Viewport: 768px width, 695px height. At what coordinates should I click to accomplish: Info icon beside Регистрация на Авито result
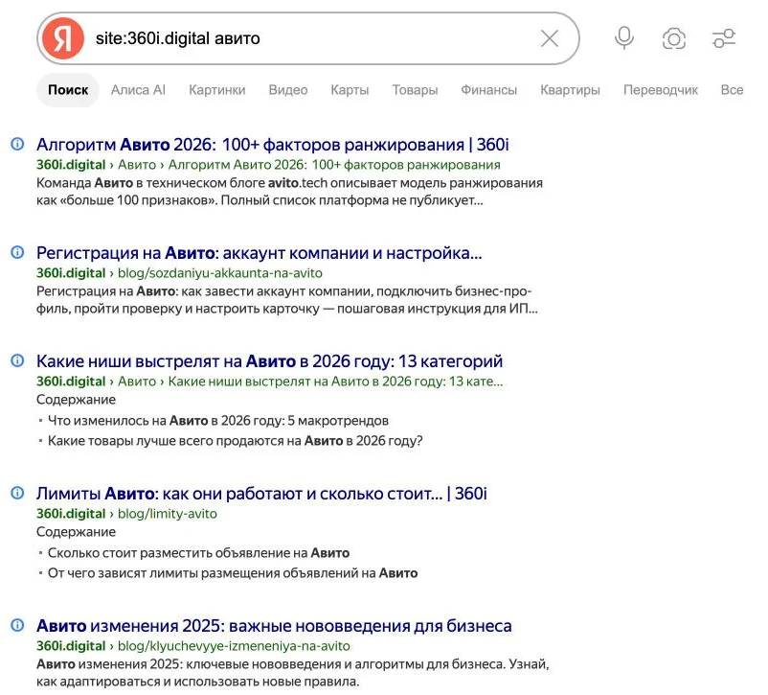17,252
